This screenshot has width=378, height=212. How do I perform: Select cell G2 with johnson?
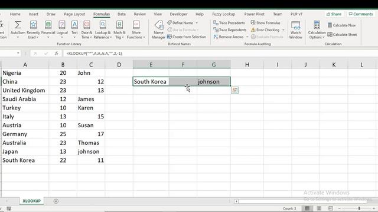point(214,81)
